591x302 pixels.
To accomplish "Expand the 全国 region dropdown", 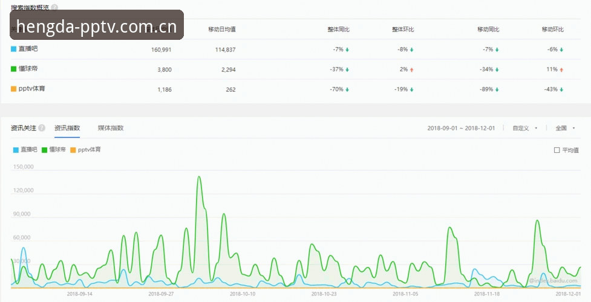I will coord(565,128).
